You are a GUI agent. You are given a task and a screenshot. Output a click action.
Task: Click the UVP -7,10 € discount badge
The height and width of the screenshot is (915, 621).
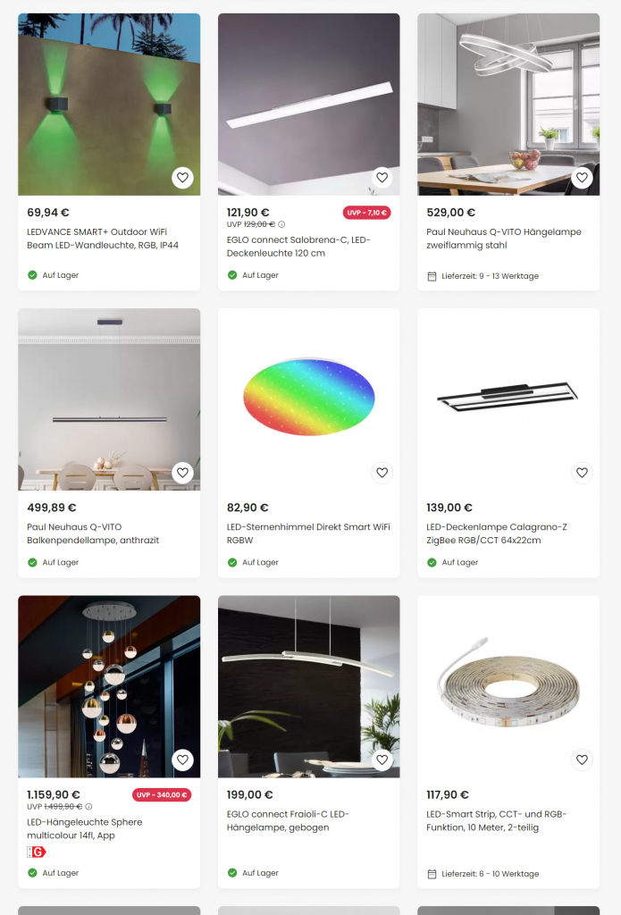366,213
